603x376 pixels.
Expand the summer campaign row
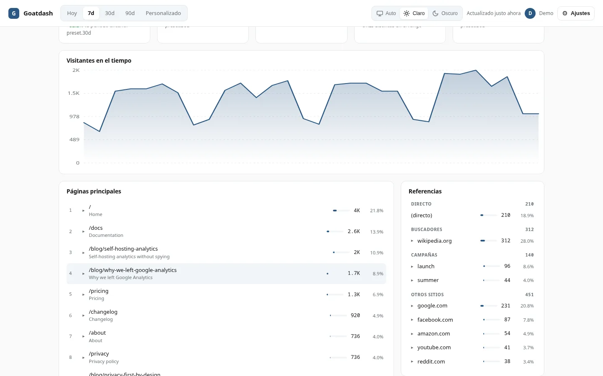pos(412,280)
